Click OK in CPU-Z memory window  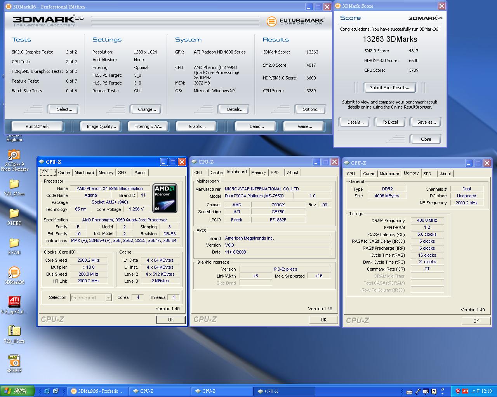pos(476,321)
